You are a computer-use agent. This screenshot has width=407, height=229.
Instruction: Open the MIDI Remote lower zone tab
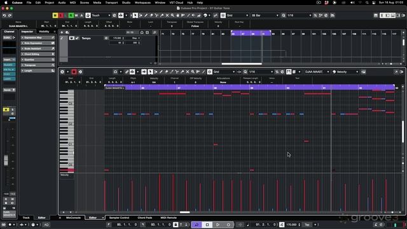[x=169, y=218]
